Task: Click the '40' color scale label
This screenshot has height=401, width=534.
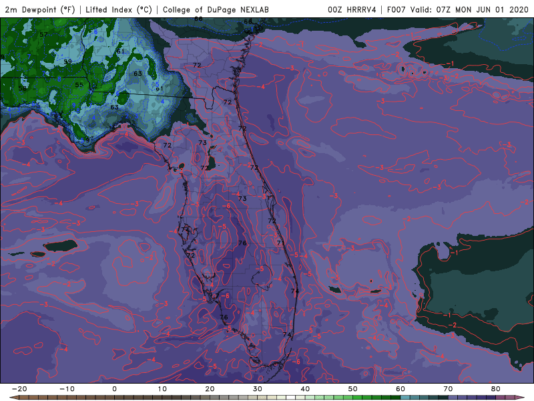Action: click(305, 389)
